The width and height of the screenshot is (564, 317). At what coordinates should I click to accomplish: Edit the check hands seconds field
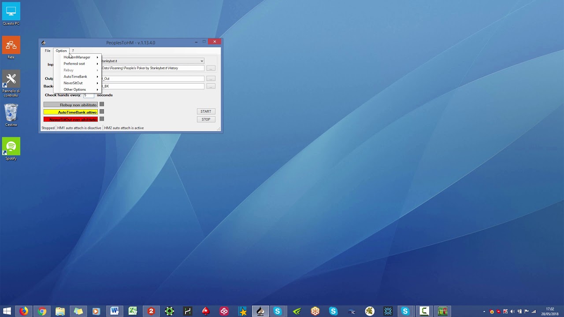click(89, 95)
